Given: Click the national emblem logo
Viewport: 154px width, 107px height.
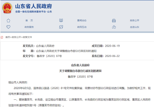Looking at the screenshot, I should click(x=7, y=8).
